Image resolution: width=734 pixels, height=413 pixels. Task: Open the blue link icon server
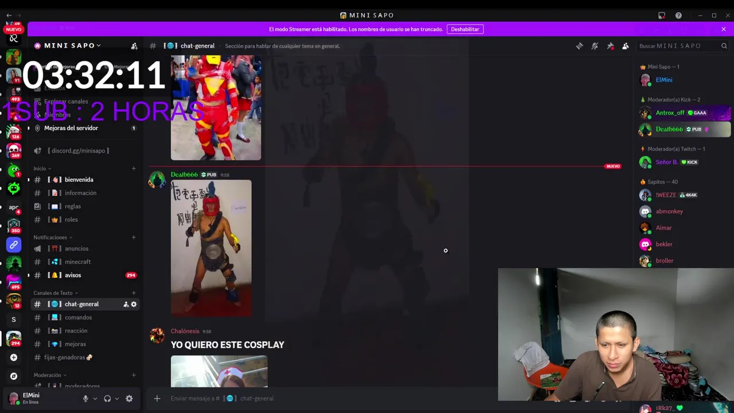[x=14, y=244]
